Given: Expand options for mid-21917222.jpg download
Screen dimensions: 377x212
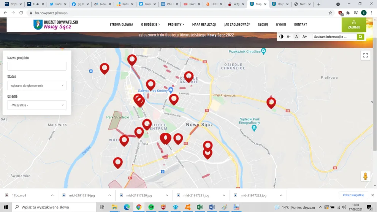Looking at the screenshot, I should point(281,195).
